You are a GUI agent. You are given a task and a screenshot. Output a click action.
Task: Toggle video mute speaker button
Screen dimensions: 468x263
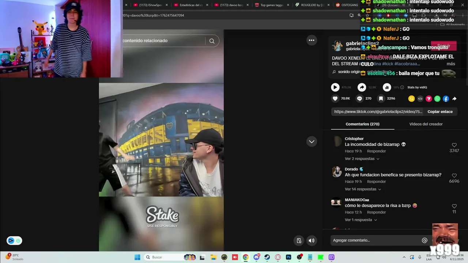[311, 240]
